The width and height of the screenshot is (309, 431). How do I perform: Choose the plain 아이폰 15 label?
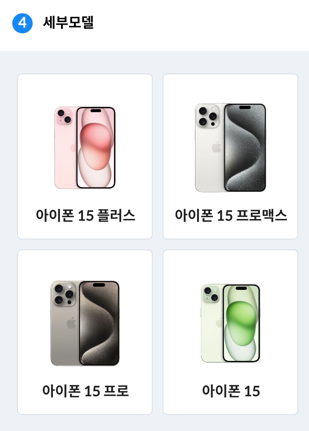[231, 391]
